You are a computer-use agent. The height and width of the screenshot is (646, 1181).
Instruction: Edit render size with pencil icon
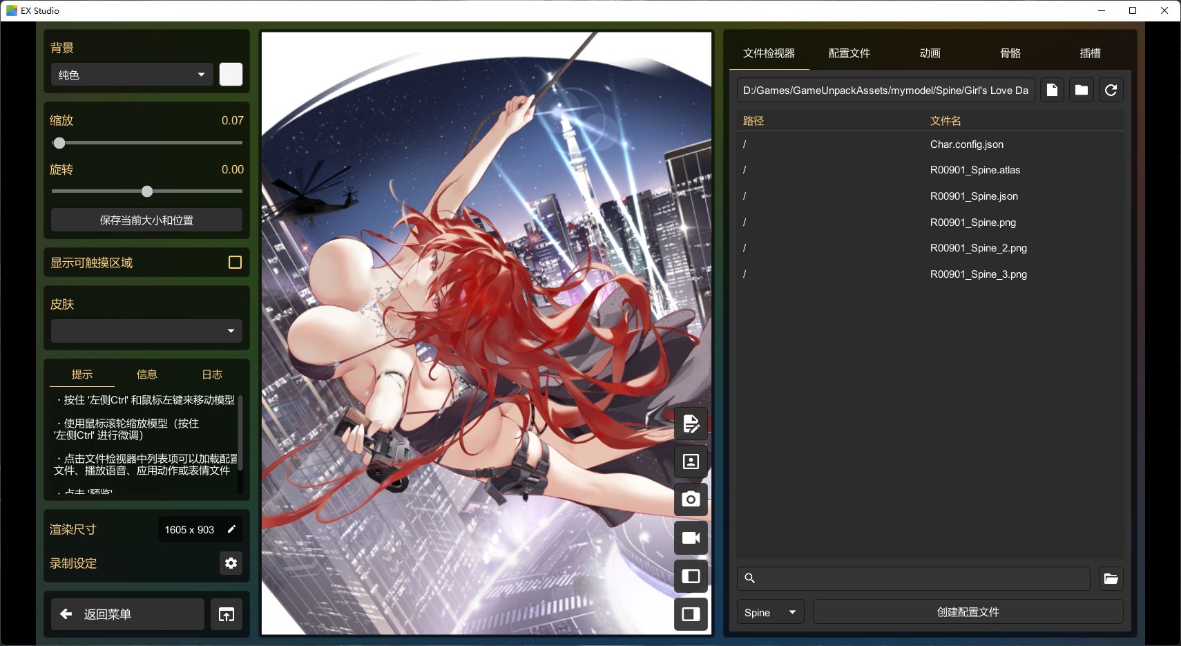point(232,529)
